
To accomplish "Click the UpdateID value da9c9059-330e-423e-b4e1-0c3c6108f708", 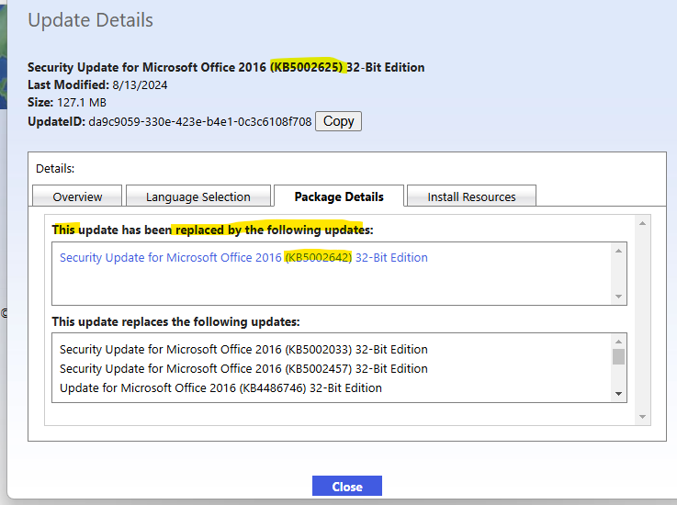I will pos(200,122).
